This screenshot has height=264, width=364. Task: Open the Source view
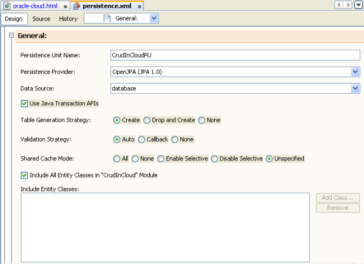coord(41,19)
